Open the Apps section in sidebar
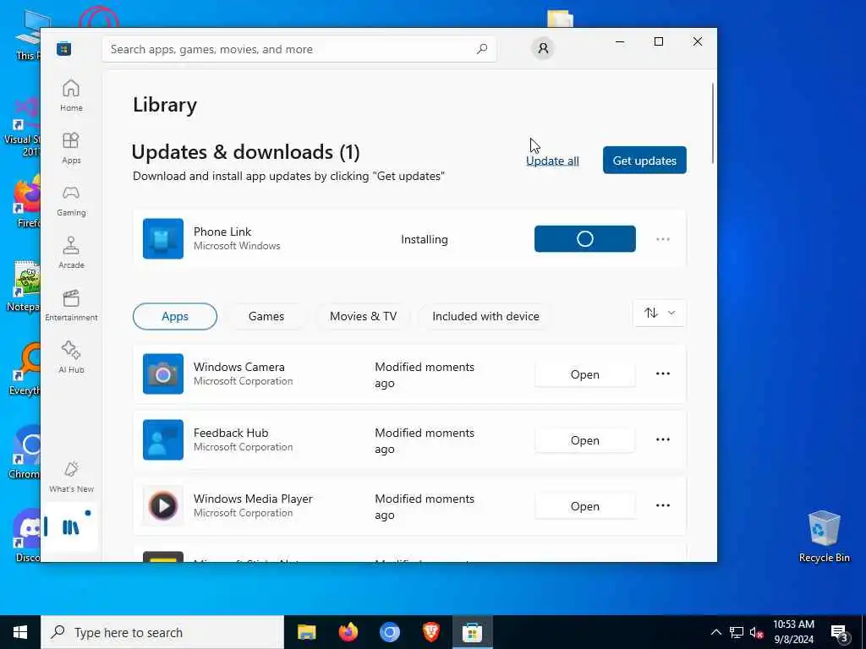 [x=71, y=148]
